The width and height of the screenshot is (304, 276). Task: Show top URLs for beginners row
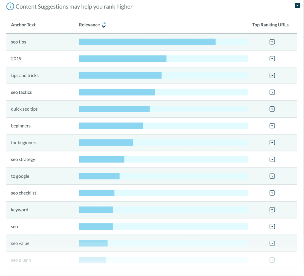pyautogui.click(x=272, y=126)
